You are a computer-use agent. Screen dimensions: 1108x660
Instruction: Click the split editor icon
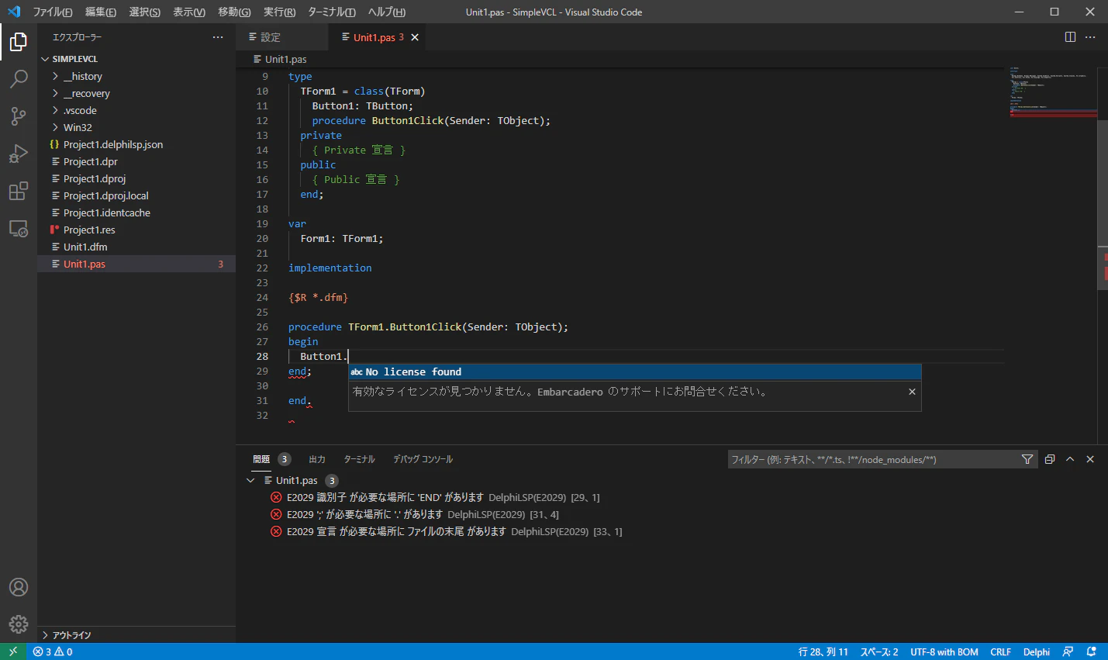[x=1070, y=37]
